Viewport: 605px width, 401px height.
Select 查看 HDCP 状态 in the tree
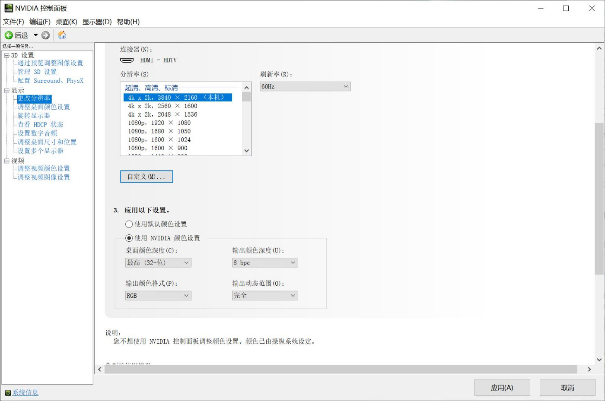[40, 124]
